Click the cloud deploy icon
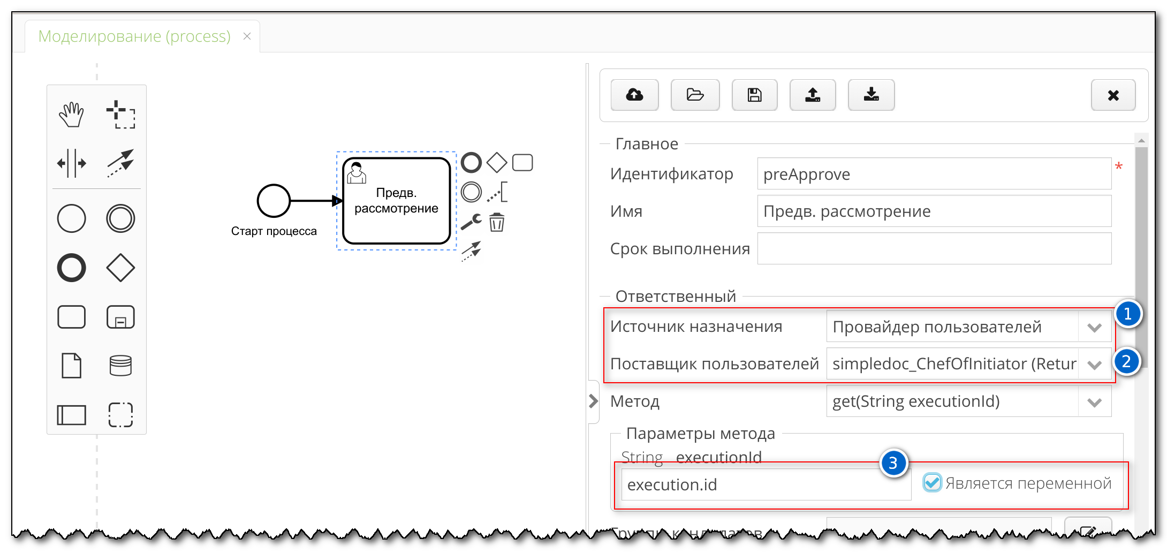Image resolution: width=1167 pixels, height=554 pixels. (x=634, y=95)
